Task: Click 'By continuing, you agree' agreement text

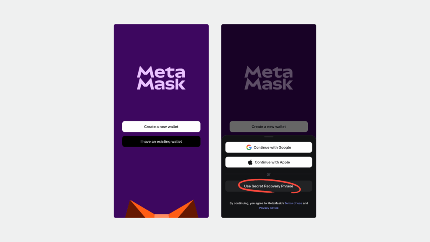Action: [257, 203]
